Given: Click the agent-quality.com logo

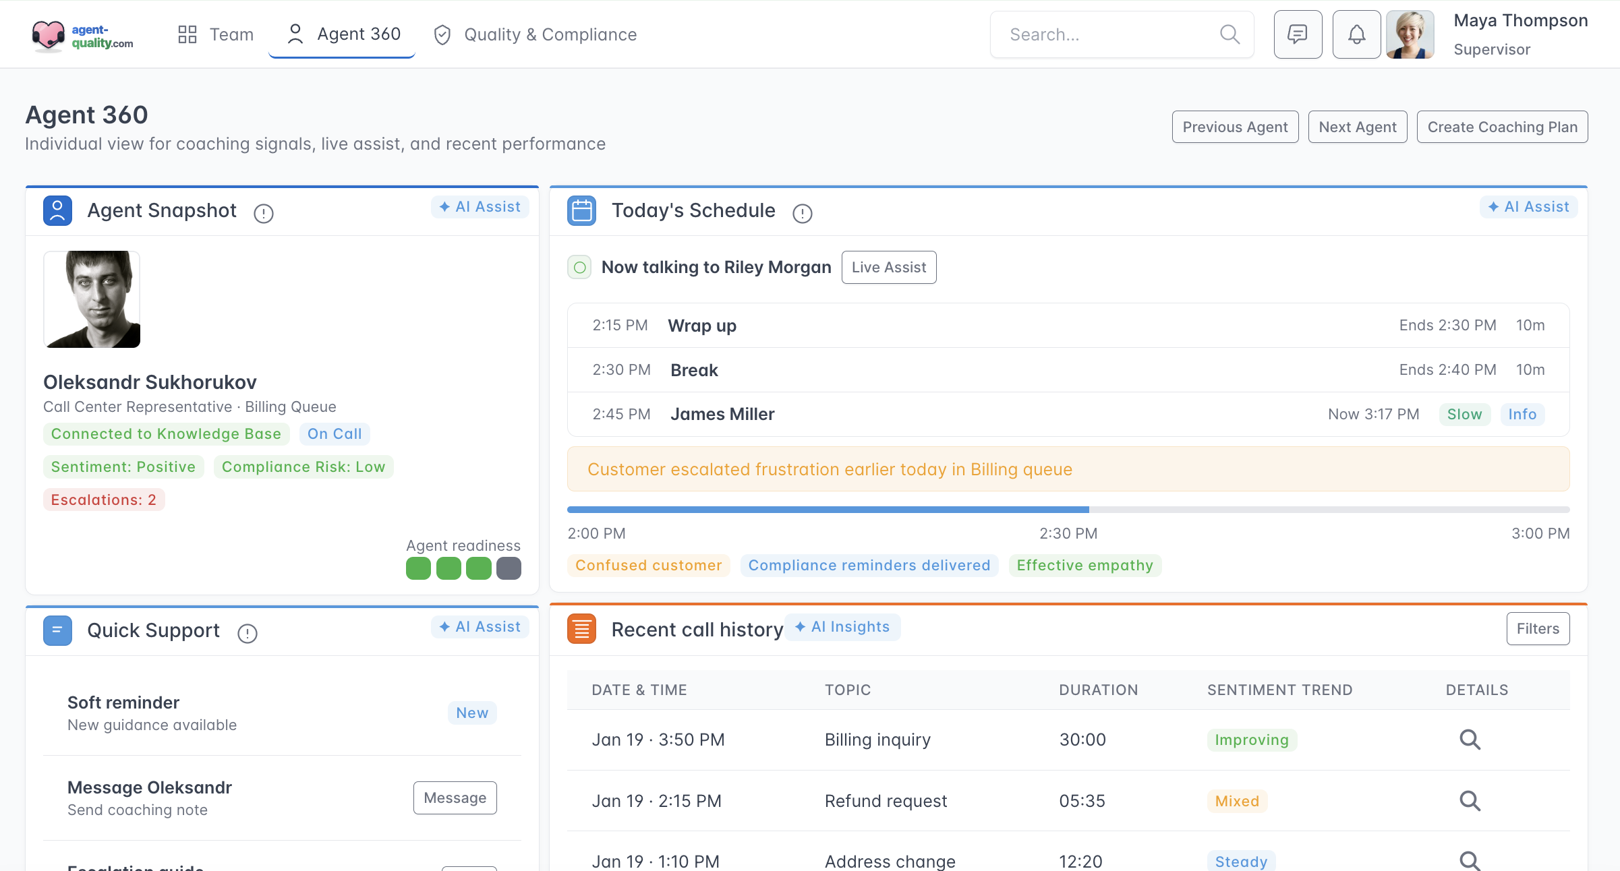Looking at the screenshot, I should [82, 36].
